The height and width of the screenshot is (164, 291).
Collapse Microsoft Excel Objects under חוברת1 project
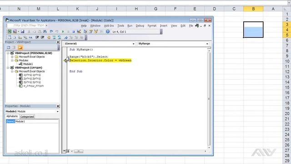12,72
